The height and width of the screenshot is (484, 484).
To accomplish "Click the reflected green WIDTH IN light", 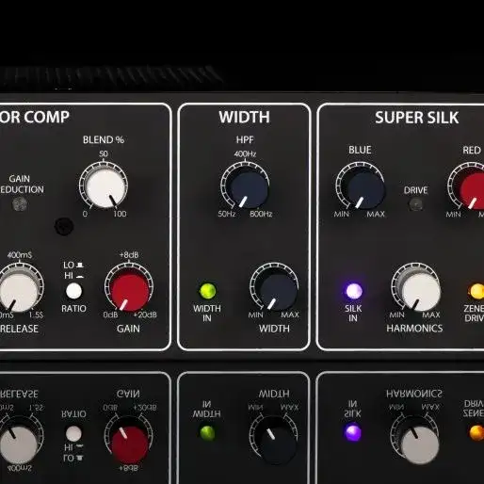I will pos(207,432).
